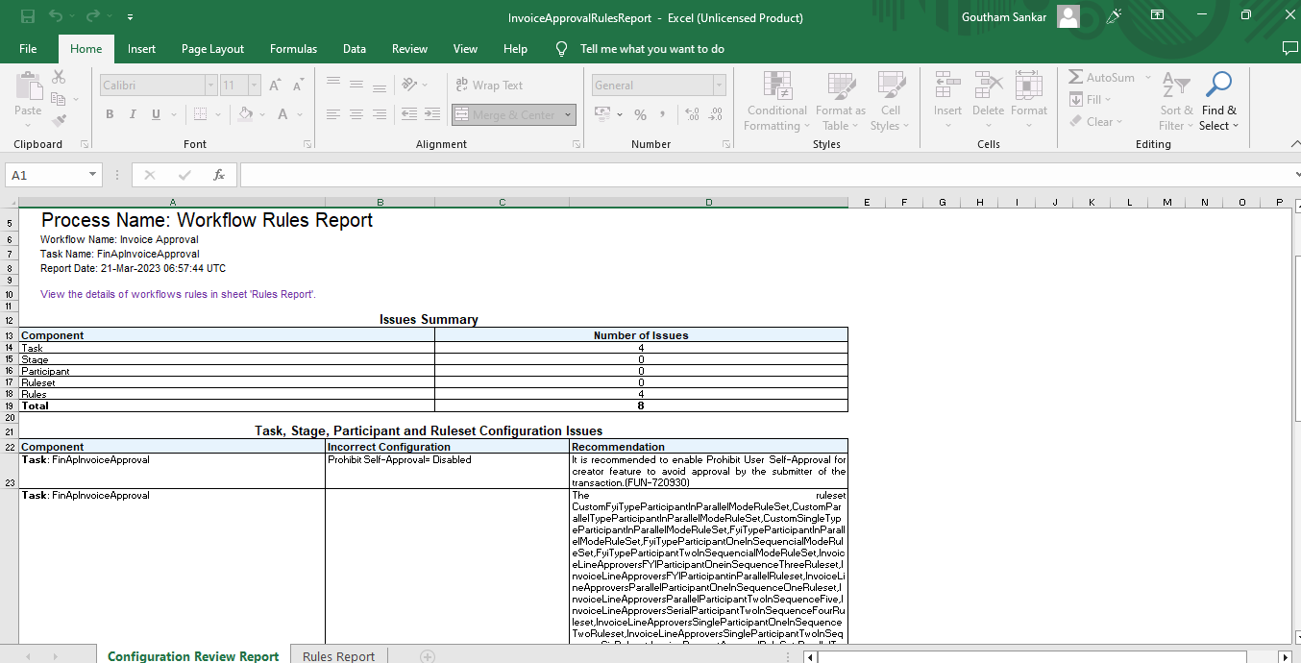This screenshot has width=1301, height=663.
Task: Open the Formulas ribbon tab
Action: pos(293,48)
